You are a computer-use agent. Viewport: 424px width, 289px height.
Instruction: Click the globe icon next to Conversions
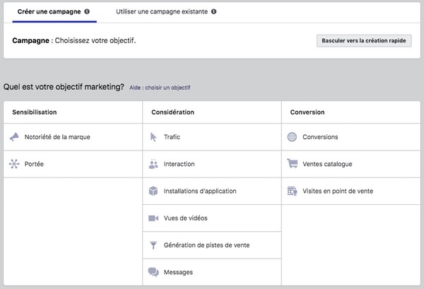[x=292, y=137]
